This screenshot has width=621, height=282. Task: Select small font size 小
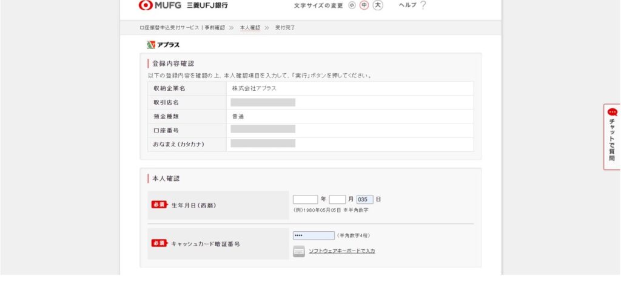[x=352, y=5]
